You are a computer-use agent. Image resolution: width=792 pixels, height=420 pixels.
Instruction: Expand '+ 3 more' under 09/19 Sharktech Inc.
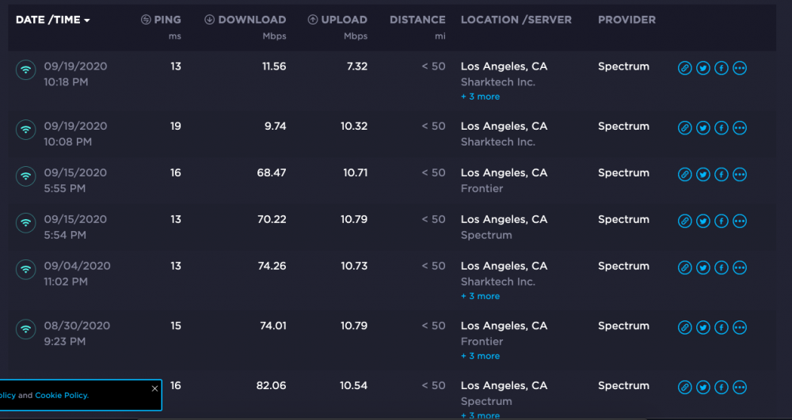(481, 96)
